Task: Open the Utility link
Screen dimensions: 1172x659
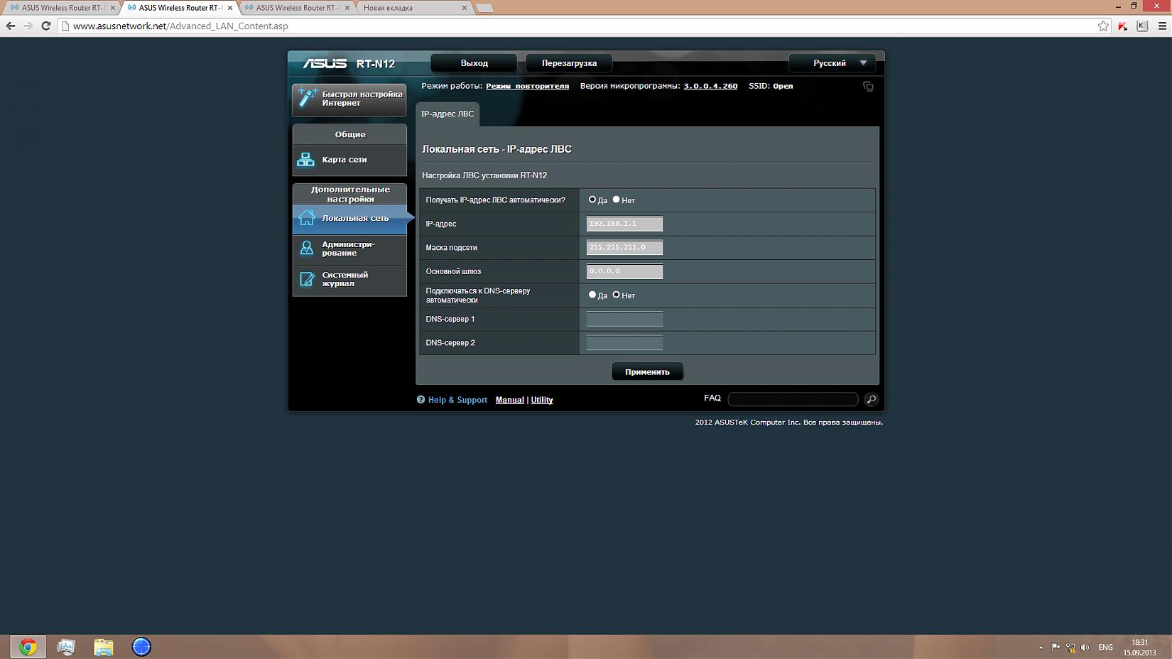Action: (542, 400)
